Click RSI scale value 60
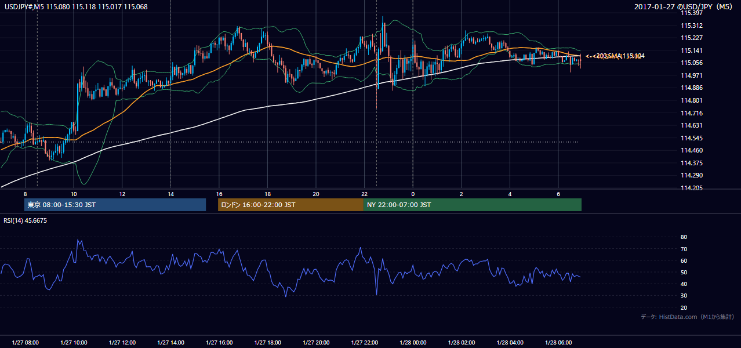The height and width of the screenshot is (348, 741). coord(684,260)
